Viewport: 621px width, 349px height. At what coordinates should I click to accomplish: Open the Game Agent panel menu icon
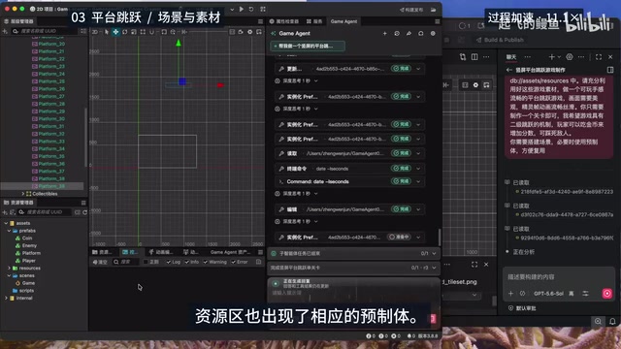pos(437,21)
